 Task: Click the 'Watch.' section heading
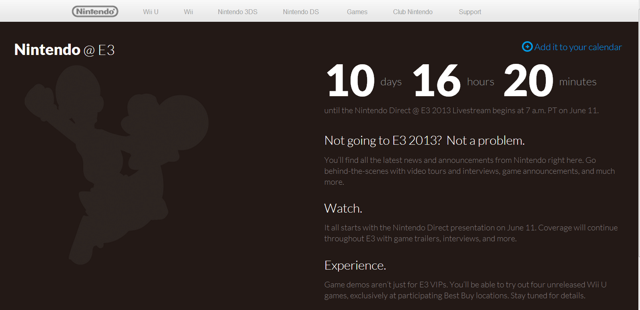point(343,209)
